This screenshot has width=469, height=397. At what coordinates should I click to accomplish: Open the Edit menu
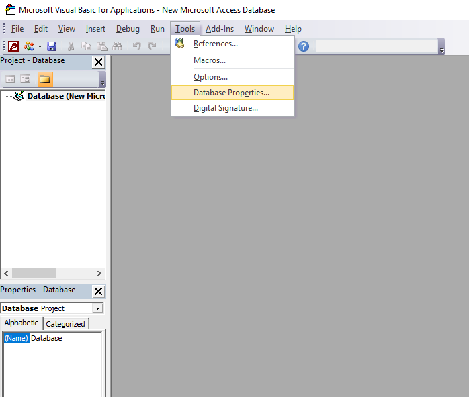(x=41, y=29)
